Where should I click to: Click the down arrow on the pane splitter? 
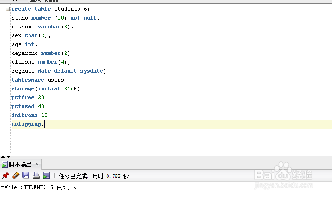pyautogui.click(x=8, y=156)
